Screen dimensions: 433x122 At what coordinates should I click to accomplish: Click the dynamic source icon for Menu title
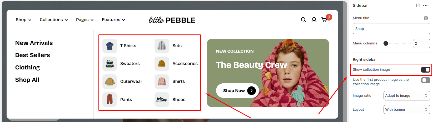(426, 18)
